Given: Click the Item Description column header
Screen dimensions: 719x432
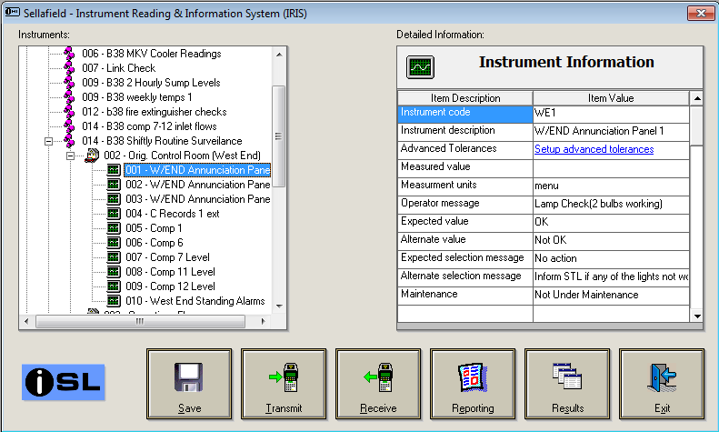Looking at the screenshot, I should click(x=464, y=98).
